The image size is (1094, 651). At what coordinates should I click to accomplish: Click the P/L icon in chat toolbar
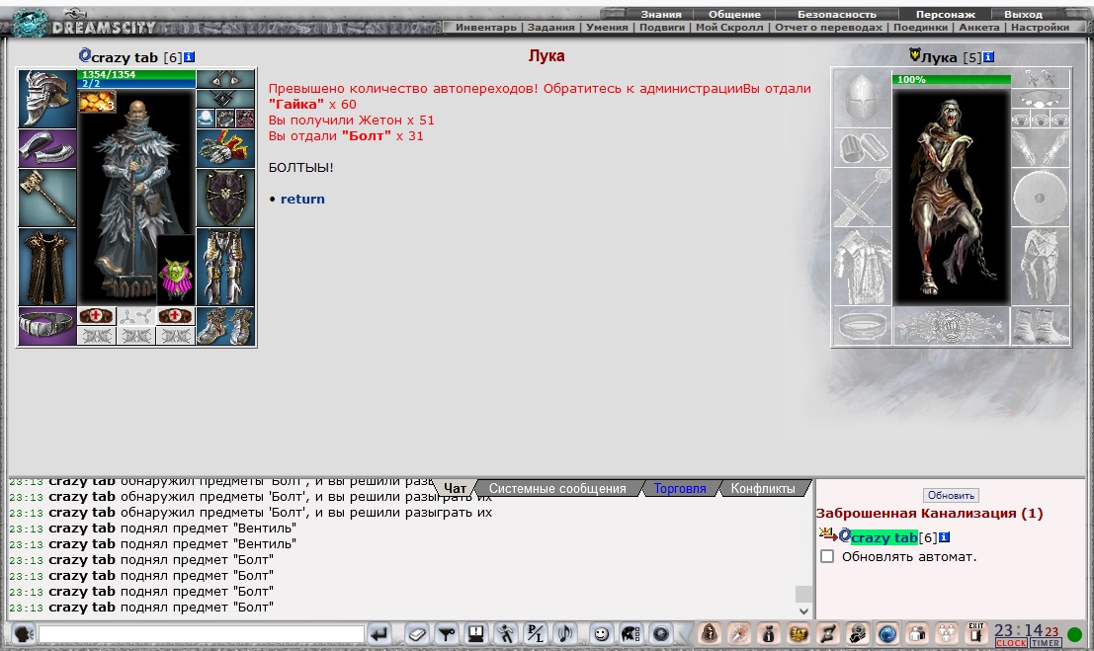535,634
